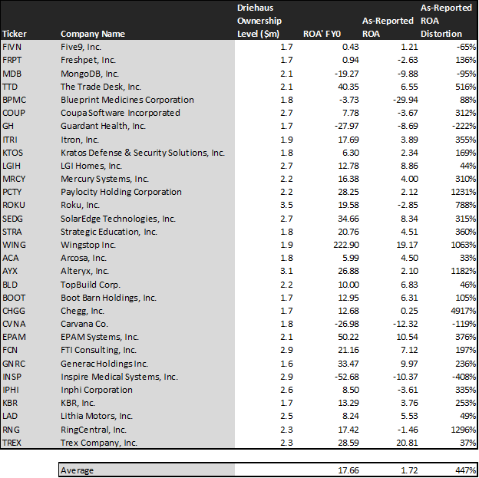This screenshot has height=478, width=479.
Task: Click ticker MRCY
Action: pos(14,179)
